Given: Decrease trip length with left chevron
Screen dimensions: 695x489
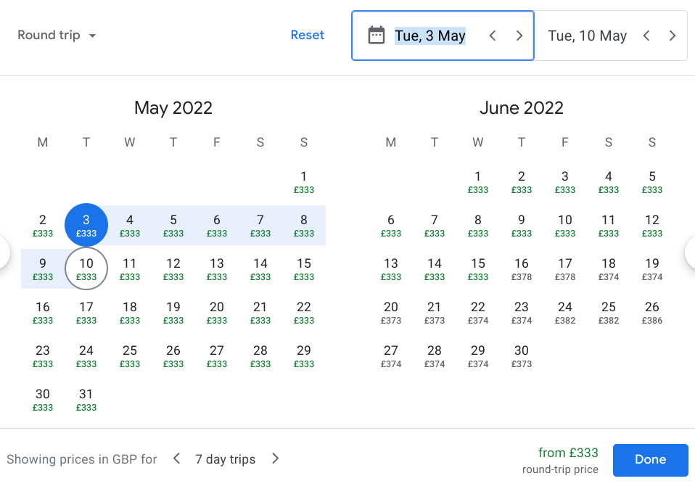Looking at the screenshot, I should click(x=176, y=459).
